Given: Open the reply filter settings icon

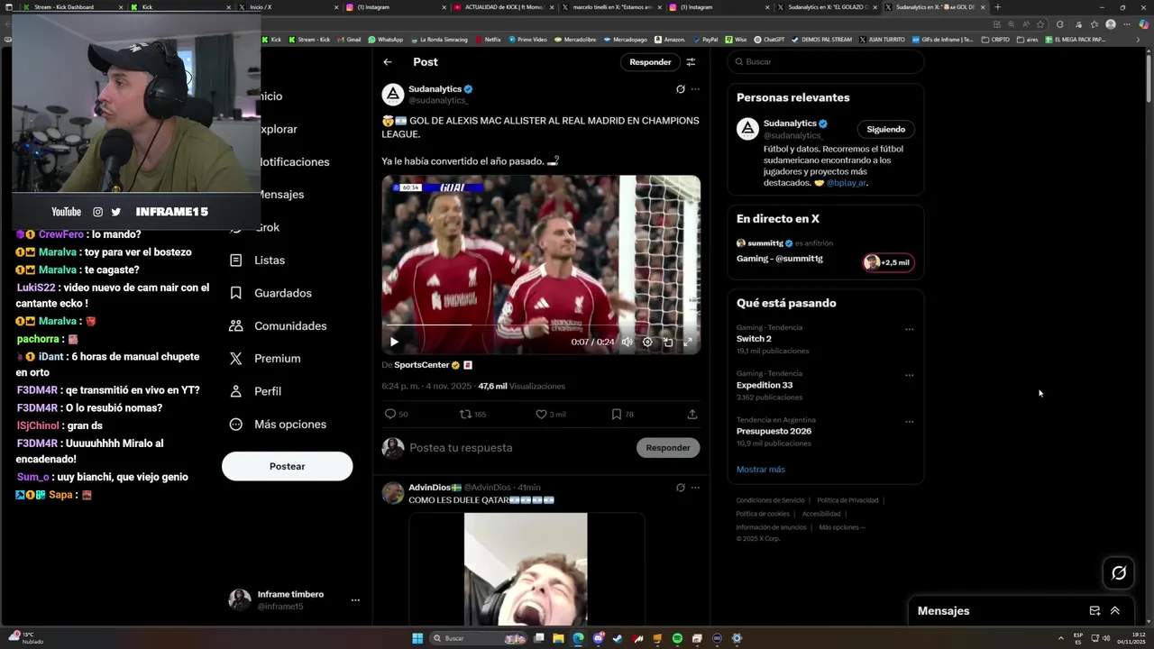Looking at the screenshot, I should (691, 62).
